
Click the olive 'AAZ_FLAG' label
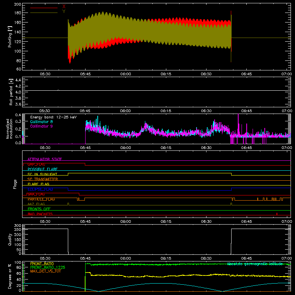coord(36,204)
